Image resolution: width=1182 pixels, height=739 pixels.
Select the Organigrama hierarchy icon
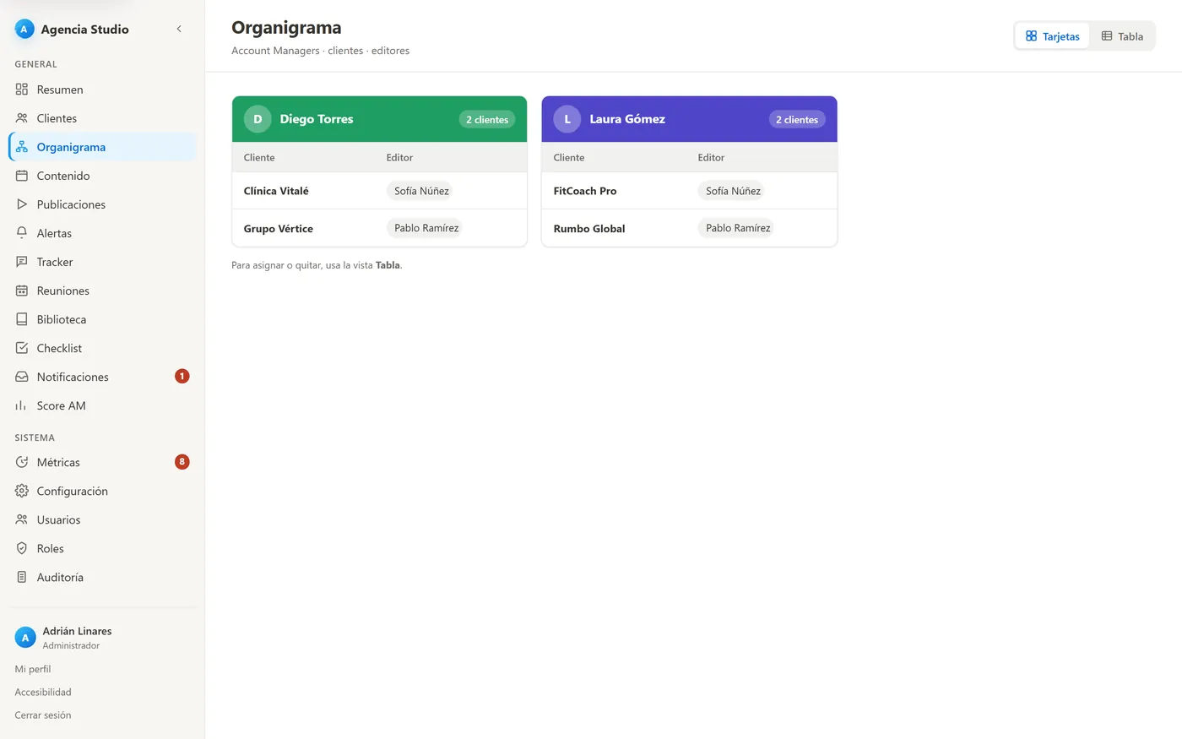22,147
